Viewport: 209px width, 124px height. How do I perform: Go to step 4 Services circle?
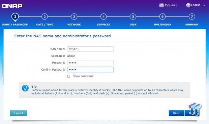(x=103, y=16)
